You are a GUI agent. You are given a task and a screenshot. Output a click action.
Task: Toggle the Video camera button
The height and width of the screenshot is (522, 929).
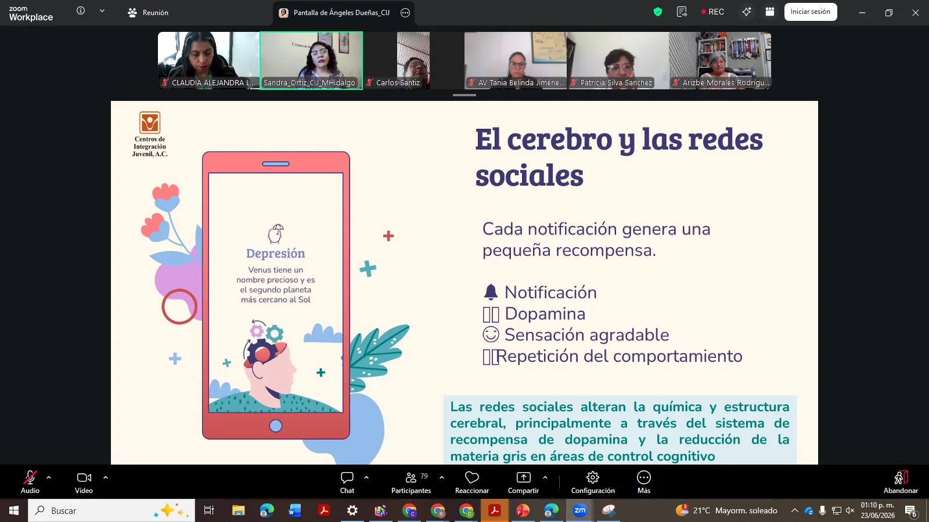pyautogui.click(x=84, y=482)
